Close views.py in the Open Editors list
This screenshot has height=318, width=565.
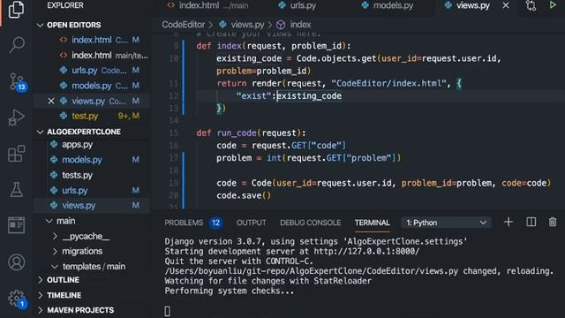coord(51,101)
